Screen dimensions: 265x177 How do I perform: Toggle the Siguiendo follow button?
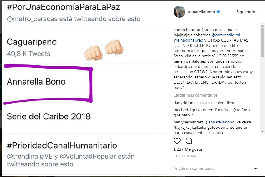tap(246, 12)
